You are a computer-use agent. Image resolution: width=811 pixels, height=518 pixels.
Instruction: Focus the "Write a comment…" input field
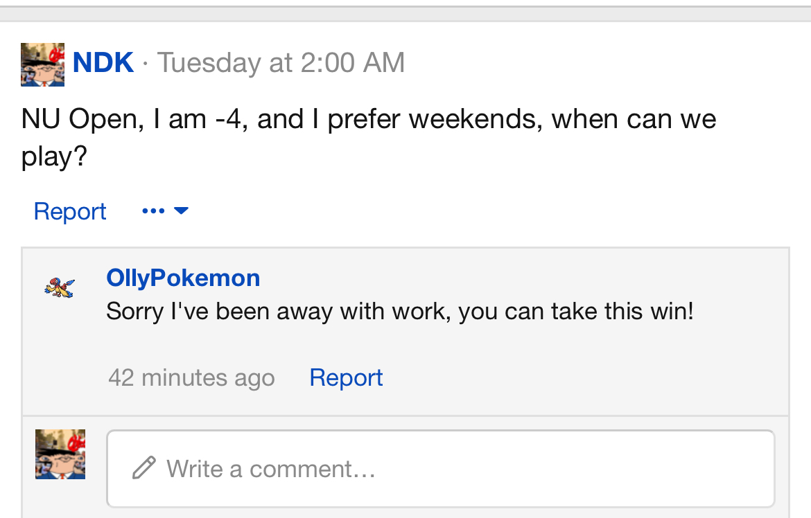pyautogui.click(x=440, y=469)
